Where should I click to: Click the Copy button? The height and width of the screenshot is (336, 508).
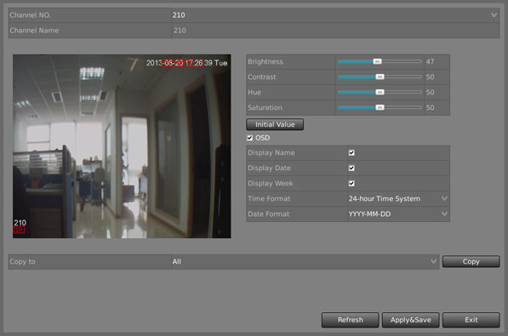pos(471,261)
